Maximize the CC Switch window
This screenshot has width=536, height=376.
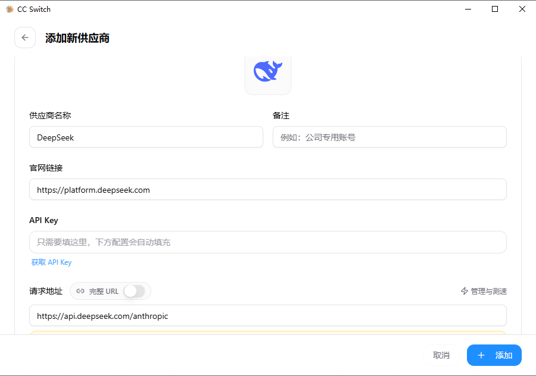(495, 9)
